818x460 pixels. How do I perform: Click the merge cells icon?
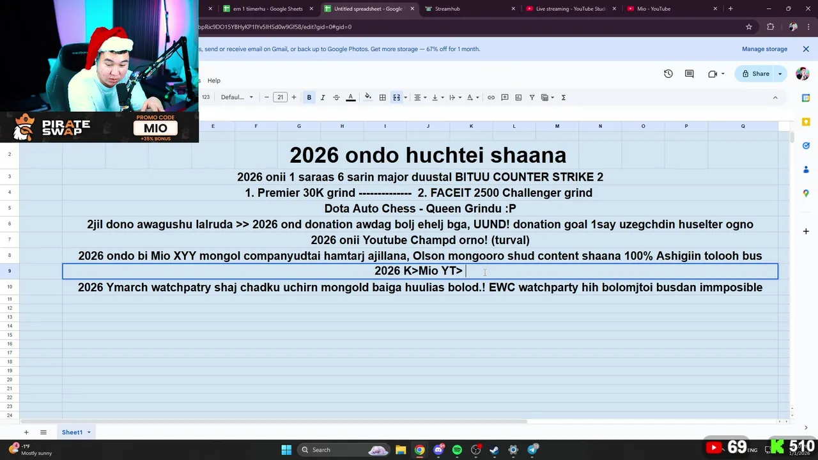click(396, 98)
